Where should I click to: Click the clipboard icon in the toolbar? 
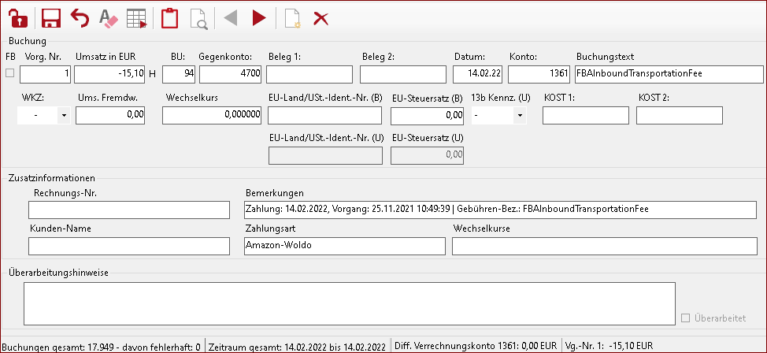[x=169, y=19]
